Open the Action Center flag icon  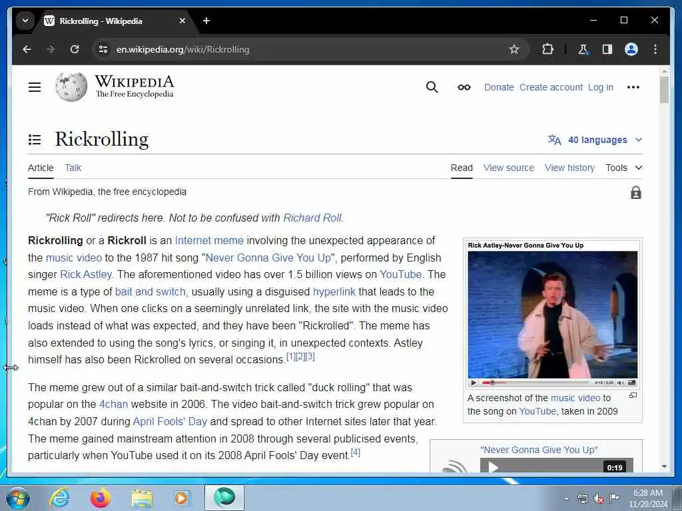(615, 498)
